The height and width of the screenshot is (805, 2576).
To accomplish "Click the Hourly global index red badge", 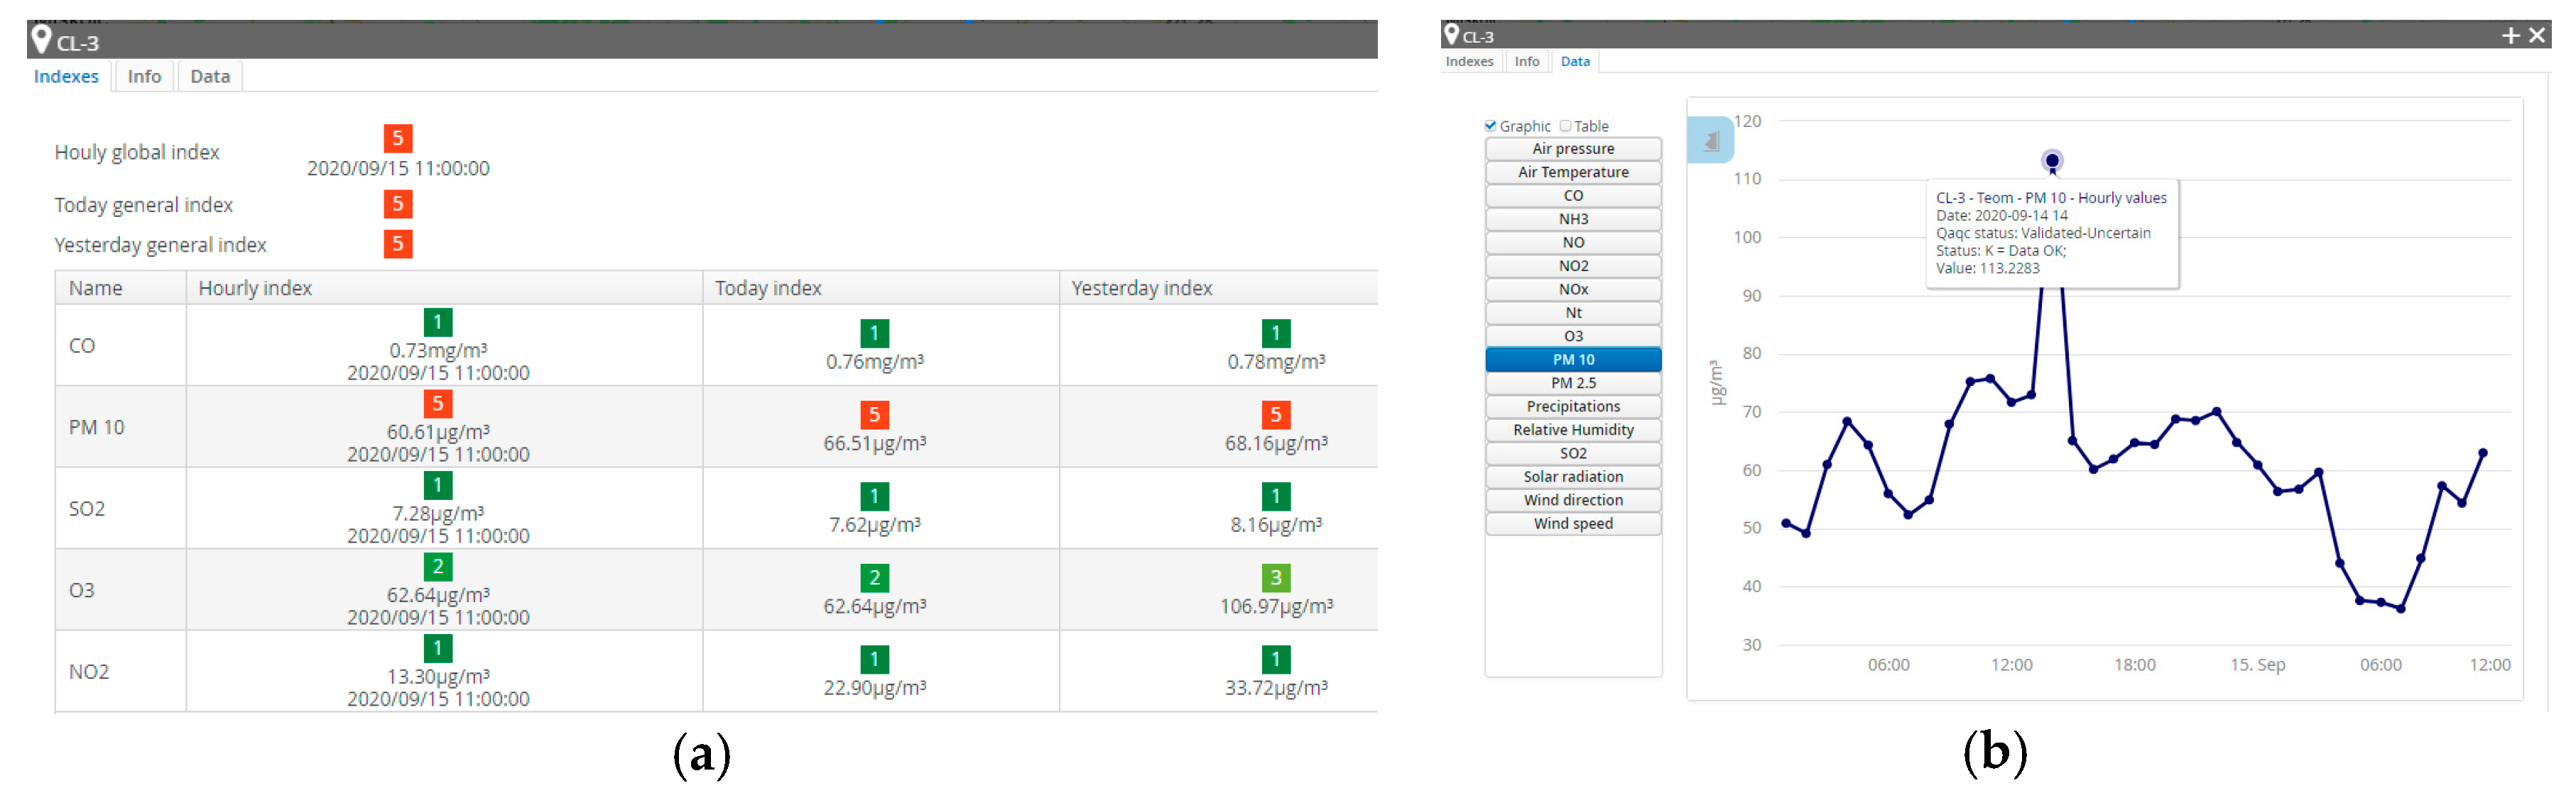I will [x=397, y=138].
